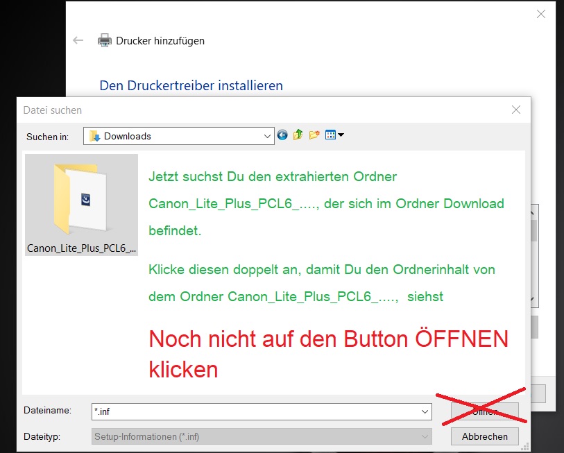Go to the last visited folder
Screen dimensions: 564x453
point(282,135)
